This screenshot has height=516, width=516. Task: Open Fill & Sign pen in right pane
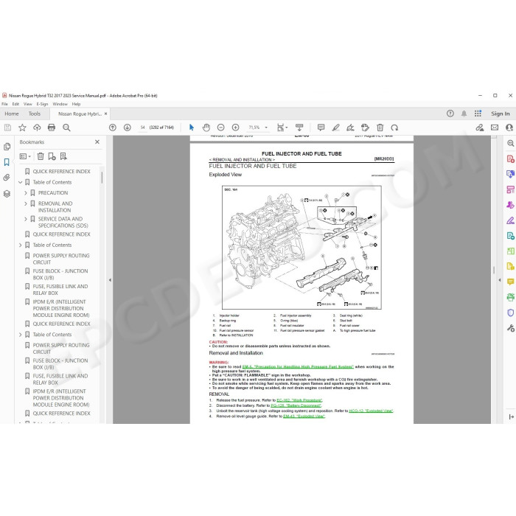[510, 220]
